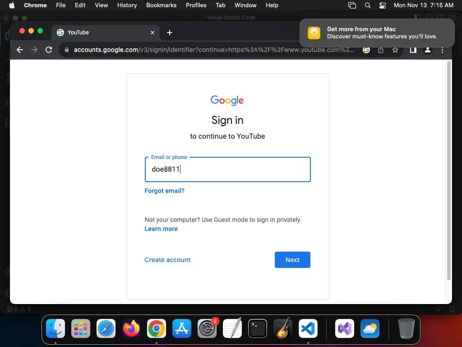The image size is (462, 347).
Task: Select the YouTube browser tab
Action: [106, 33]
